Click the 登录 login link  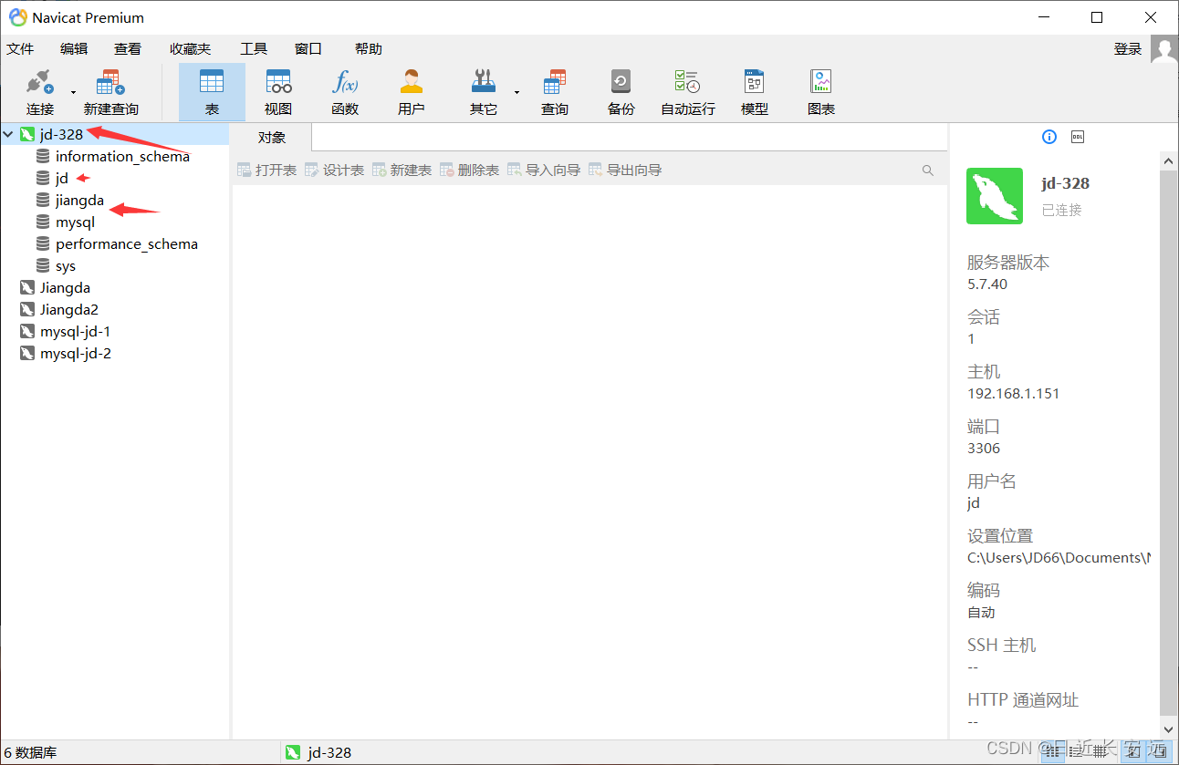tap(1128, 49)
